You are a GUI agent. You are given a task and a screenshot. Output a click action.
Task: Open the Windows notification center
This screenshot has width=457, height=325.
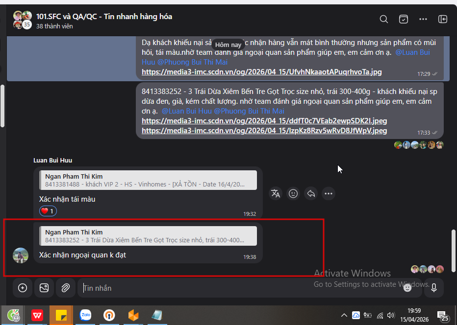coord(443,316)
